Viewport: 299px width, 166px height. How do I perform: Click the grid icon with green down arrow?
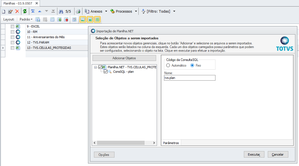pos(59,19)
